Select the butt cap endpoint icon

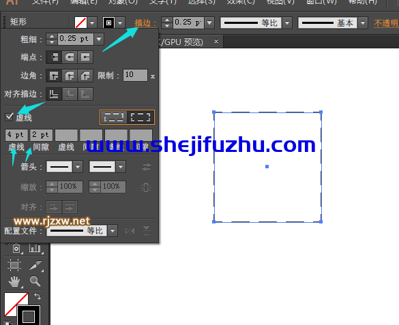(54, 57)
